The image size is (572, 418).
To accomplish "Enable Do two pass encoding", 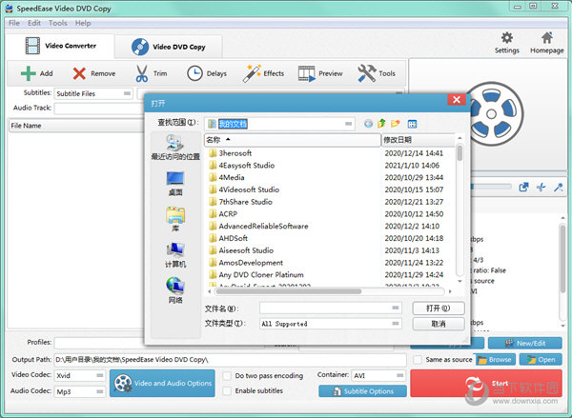I will click(x=227, y=375).
